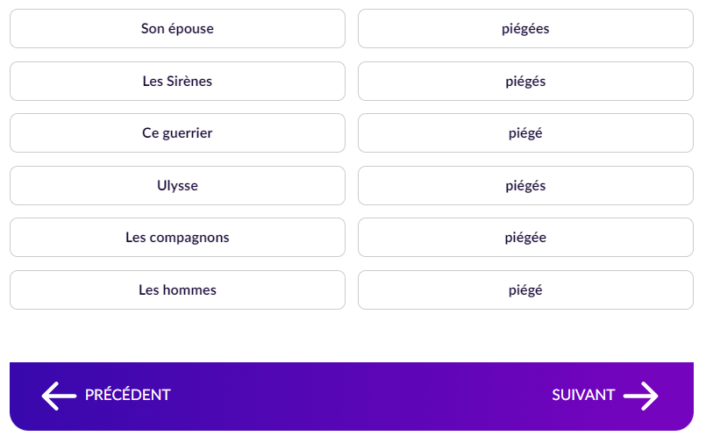Screen dimensions: 706x443
Task: Select the "Son épouse" card
Action: click(177, 29)
